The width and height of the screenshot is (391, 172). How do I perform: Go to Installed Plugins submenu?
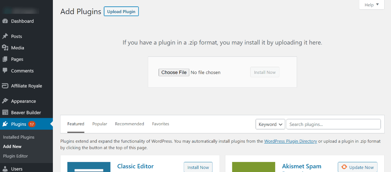[x=19, y=137]
